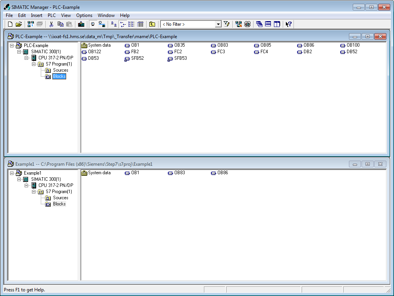394x296 pixels.
Task: Switch to Large Icons view
Action: (114, 24)
